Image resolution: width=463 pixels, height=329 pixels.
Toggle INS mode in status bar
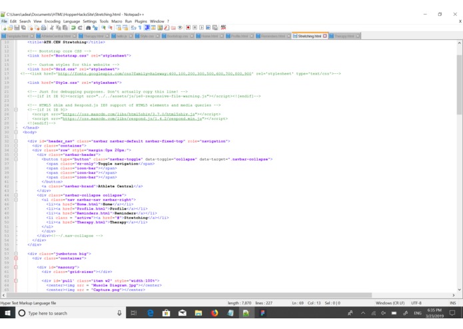452,303
